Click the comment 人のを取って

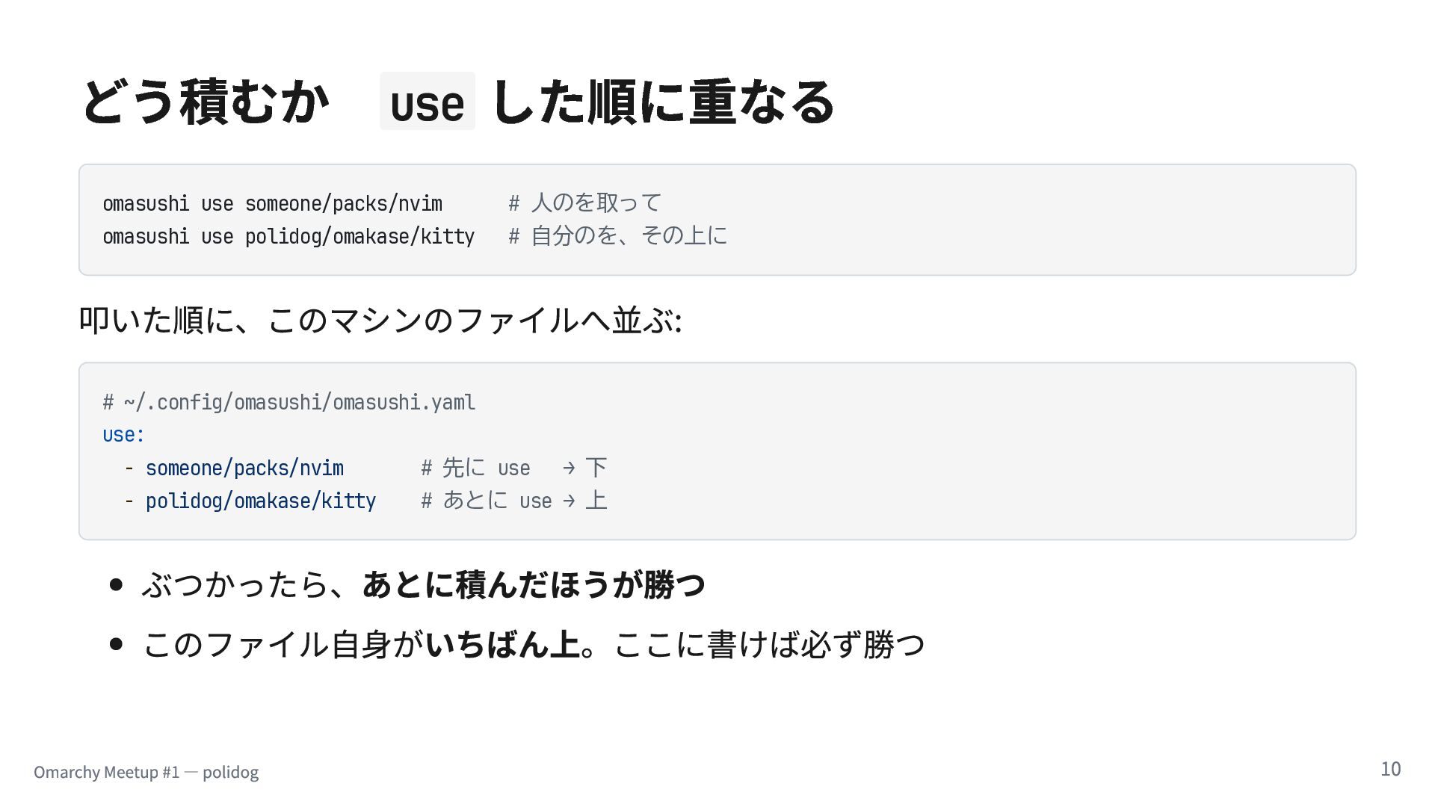click(584, 202)
